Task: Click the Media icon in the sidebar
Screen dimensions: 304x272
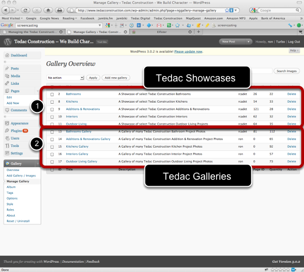Action: pos(7,76)
